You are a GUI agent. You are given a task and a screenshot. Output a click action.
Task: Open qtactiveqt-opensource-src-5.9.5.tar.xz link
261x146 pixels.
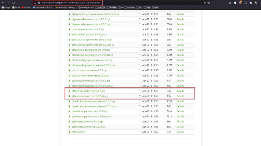click(x=91, y=116)
